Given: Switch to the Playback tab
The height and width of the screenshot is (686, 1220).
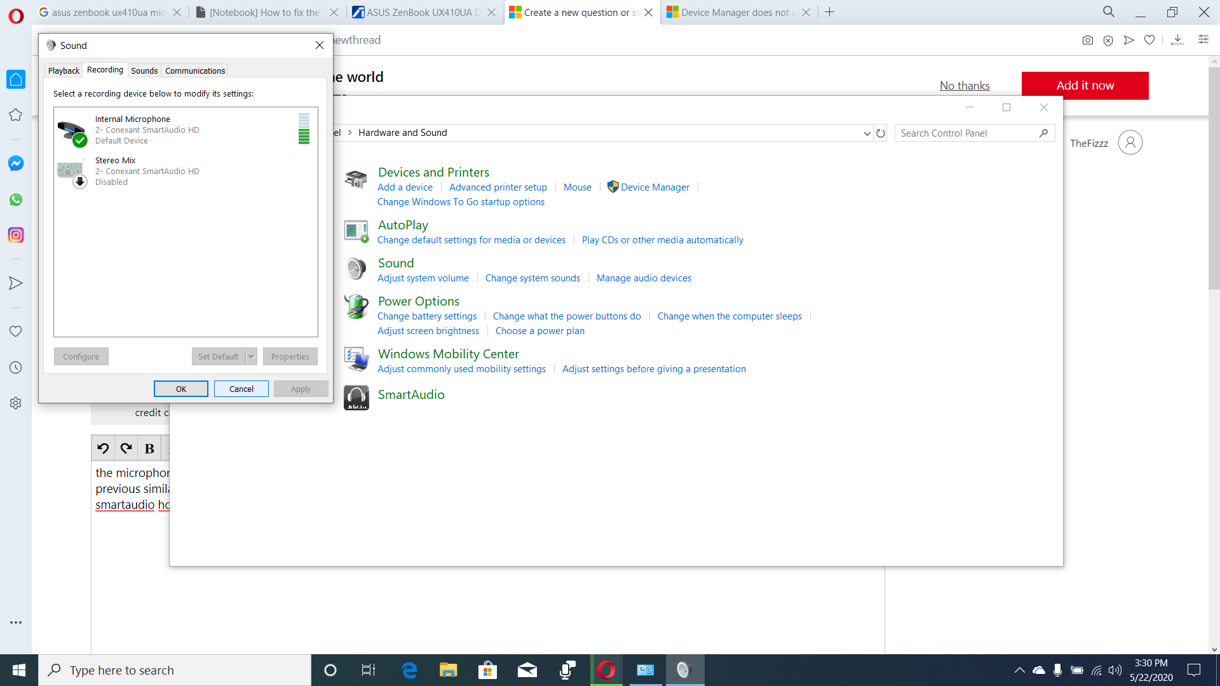Looking at the screenshot, I should click(x=64, y=71).
